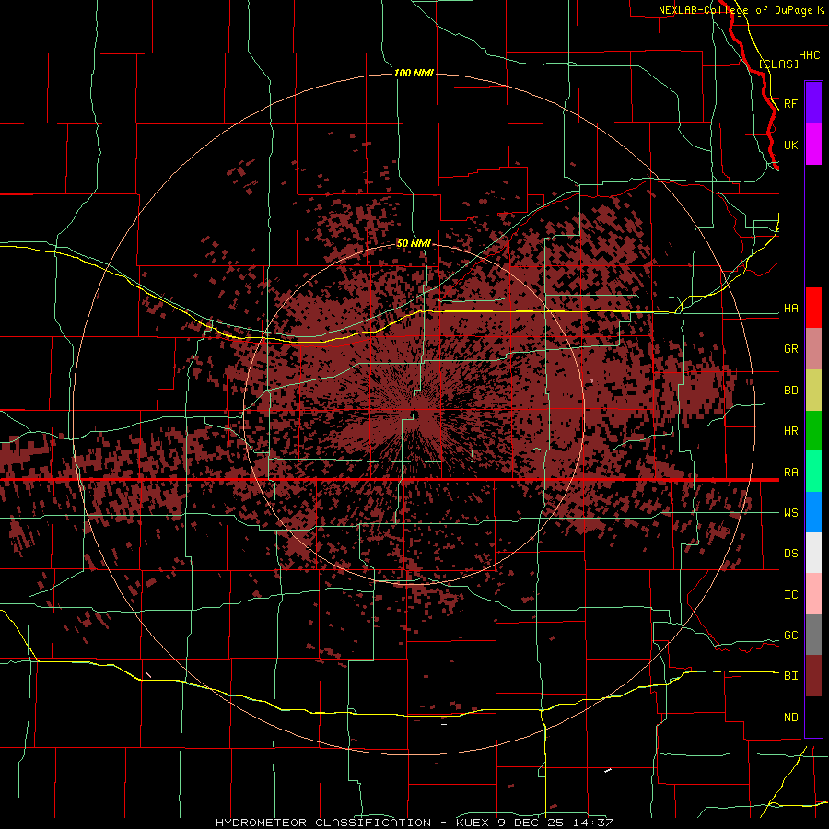Click the GC legend label
The image size is (829, 829).
click(x=790, y=636)
